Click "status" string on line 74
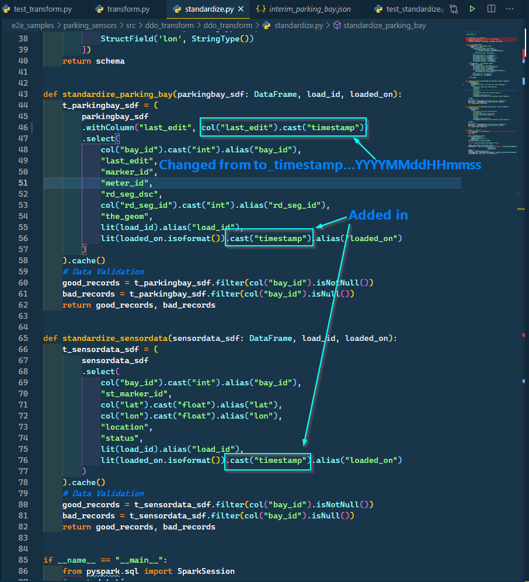 pos(120,438)
